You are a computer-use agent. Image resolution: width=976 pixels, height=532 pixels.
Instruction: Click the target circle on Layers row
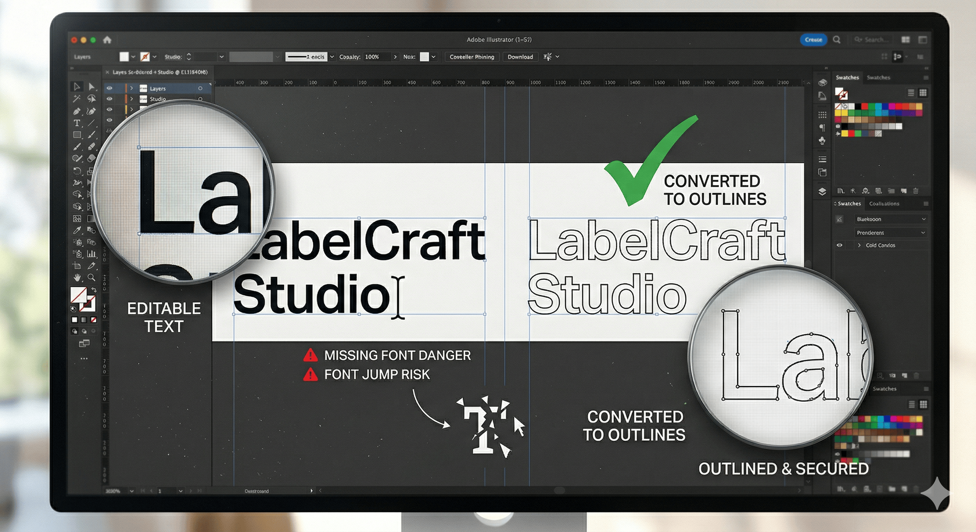pos(200,88)
